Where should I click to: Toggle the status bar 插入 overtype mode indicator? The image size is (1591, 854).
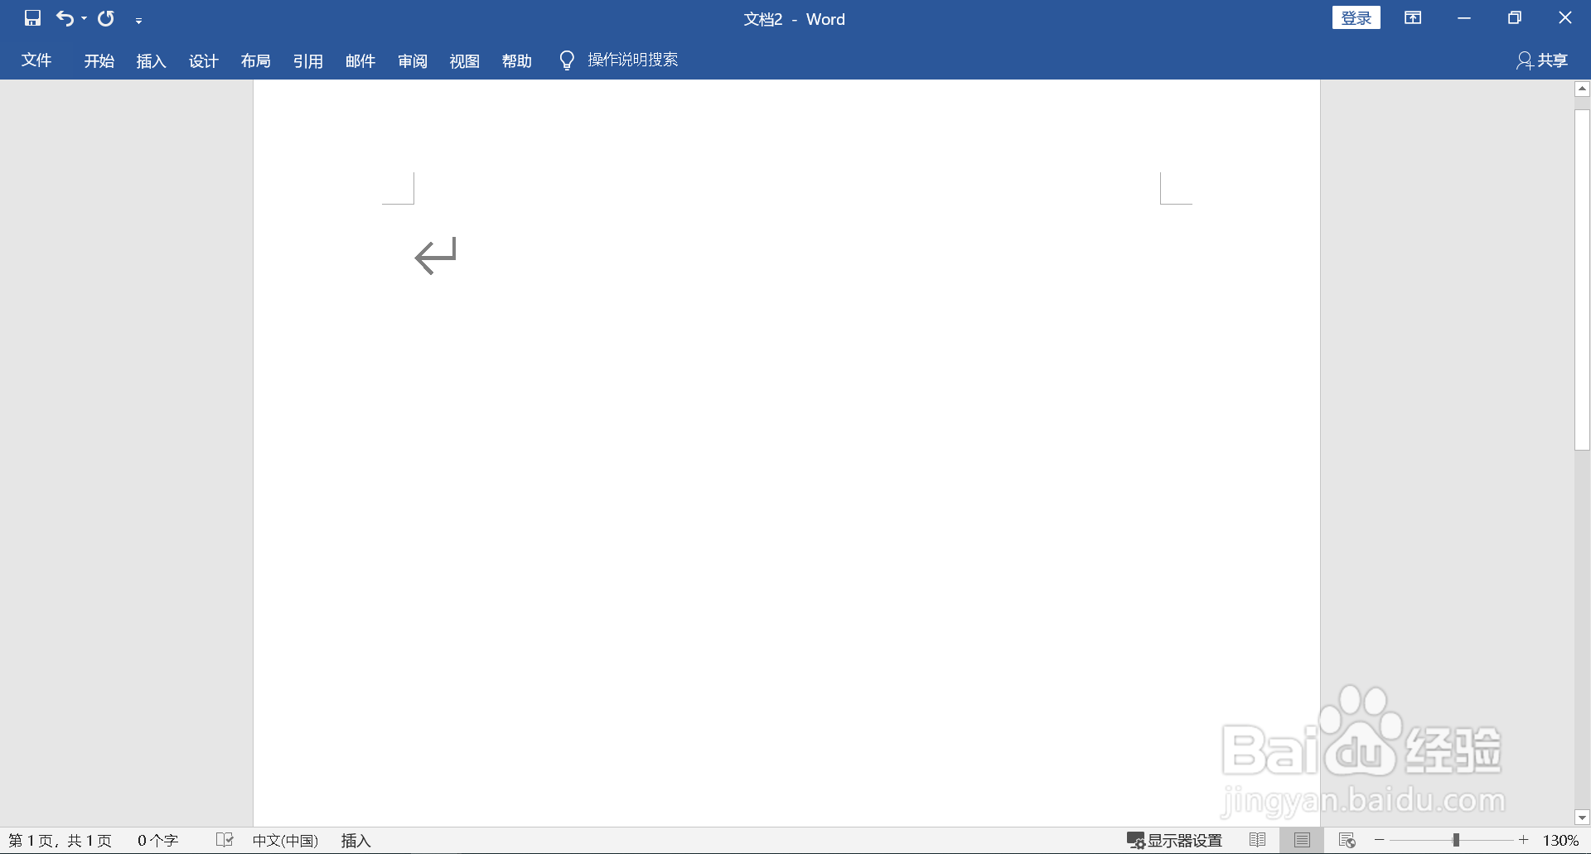(355, 841)
